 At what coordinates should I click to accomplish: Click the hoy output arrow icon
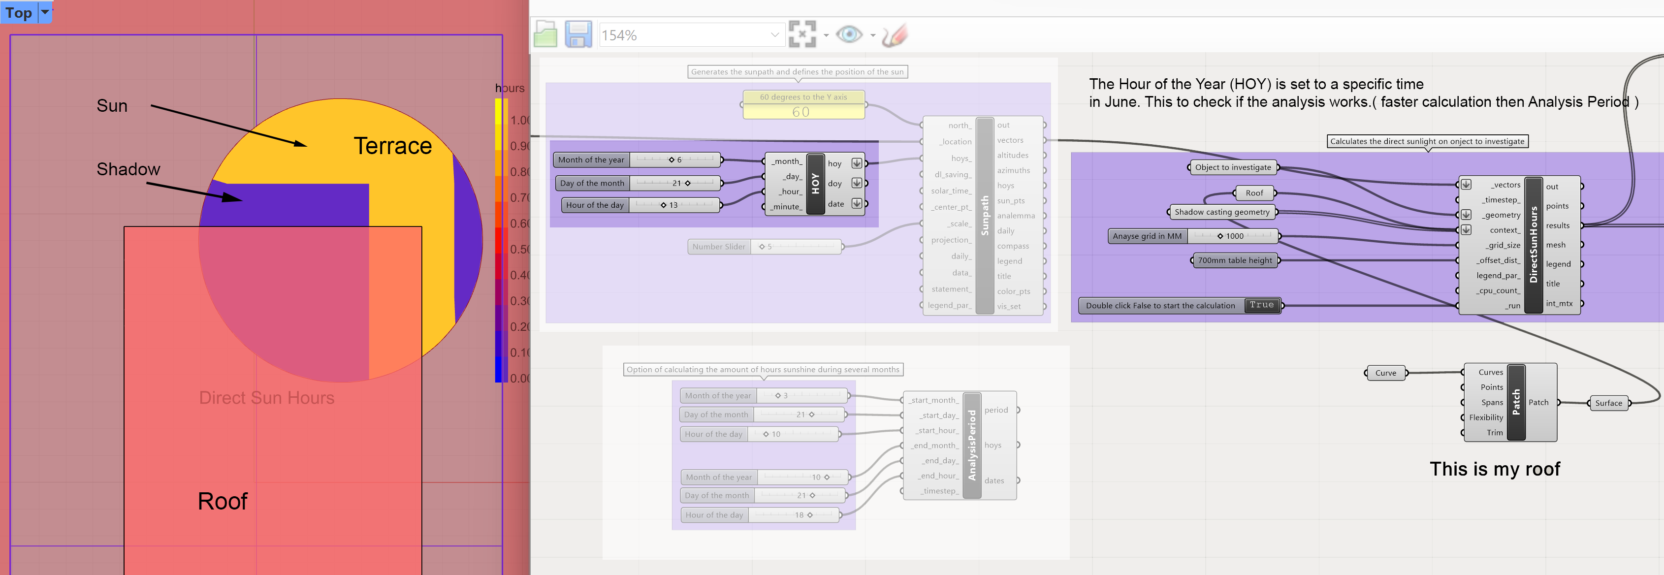click(x=856, y=163)
